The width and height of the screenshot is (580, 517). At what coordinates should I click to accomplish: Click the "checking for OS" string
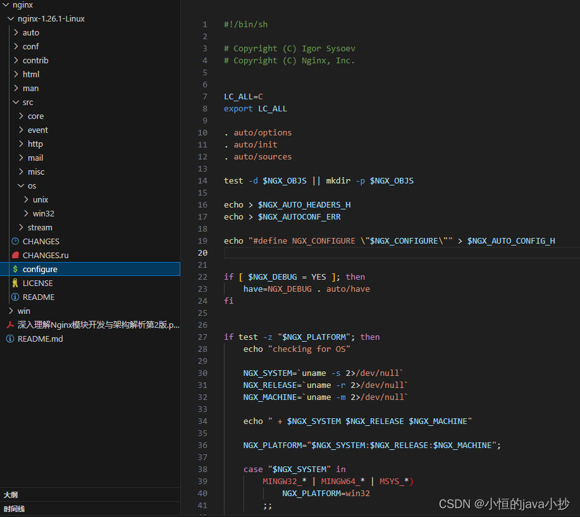click(x=309, y=349)
